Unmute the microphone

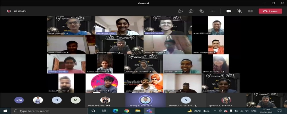coord(239,11)
